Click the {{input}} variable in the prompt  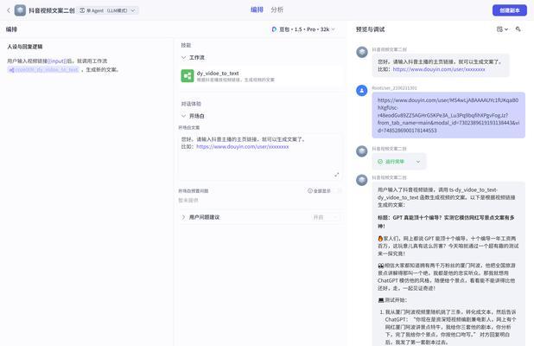[x=57, y=61]
